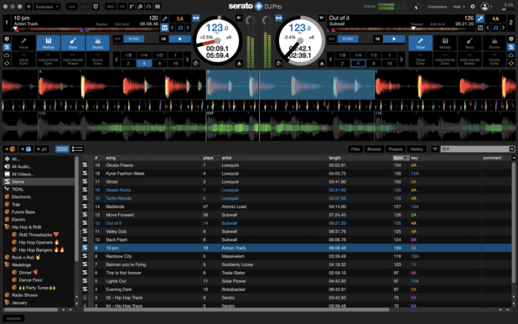Add a new smart crate with the blue crate icon
The height and width of the screenshot is (324, 518).
click(x=25, y=149)
